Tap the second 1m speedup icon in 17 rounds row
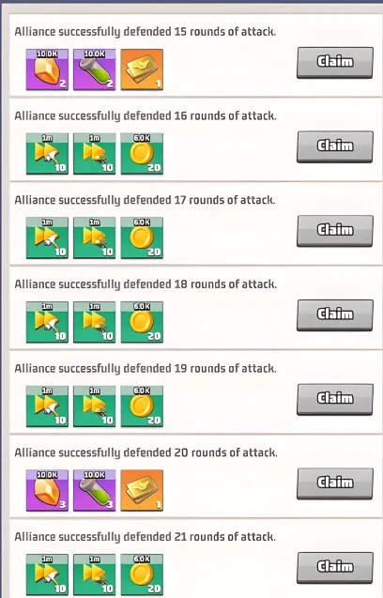The width and height of the screenshot is (383, 598). pyautogui.click(x=94, y=238)
